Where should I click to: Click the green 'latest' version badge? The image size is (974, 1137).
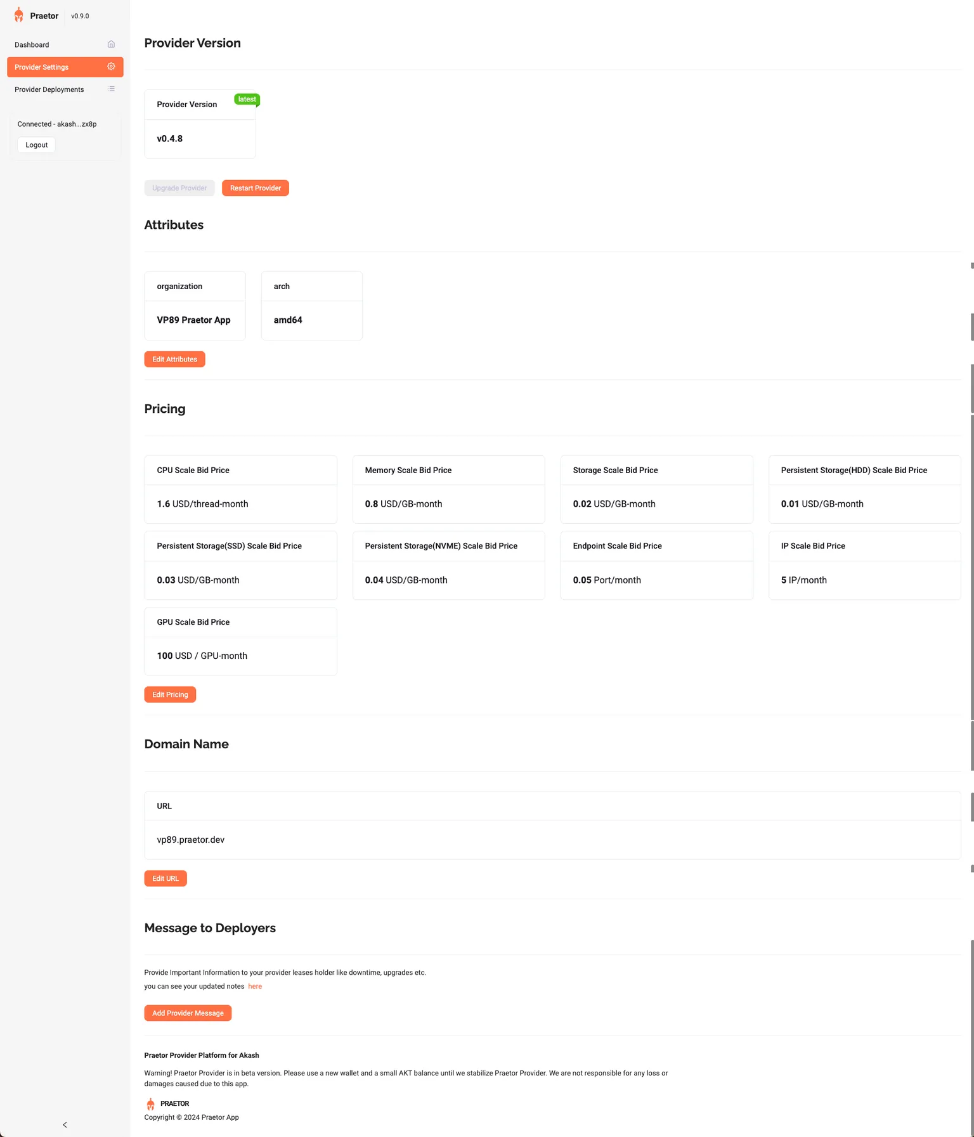[x=247, y=100]
